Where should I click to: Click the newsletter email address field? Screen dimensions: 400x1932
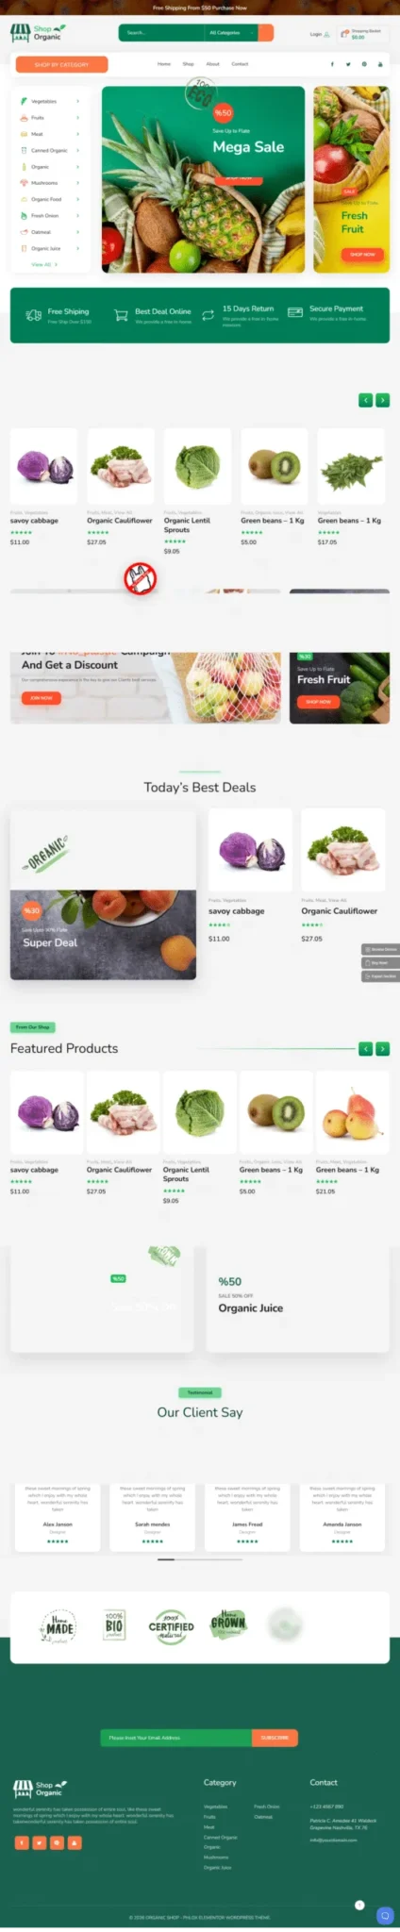[x=176, y=1737]
